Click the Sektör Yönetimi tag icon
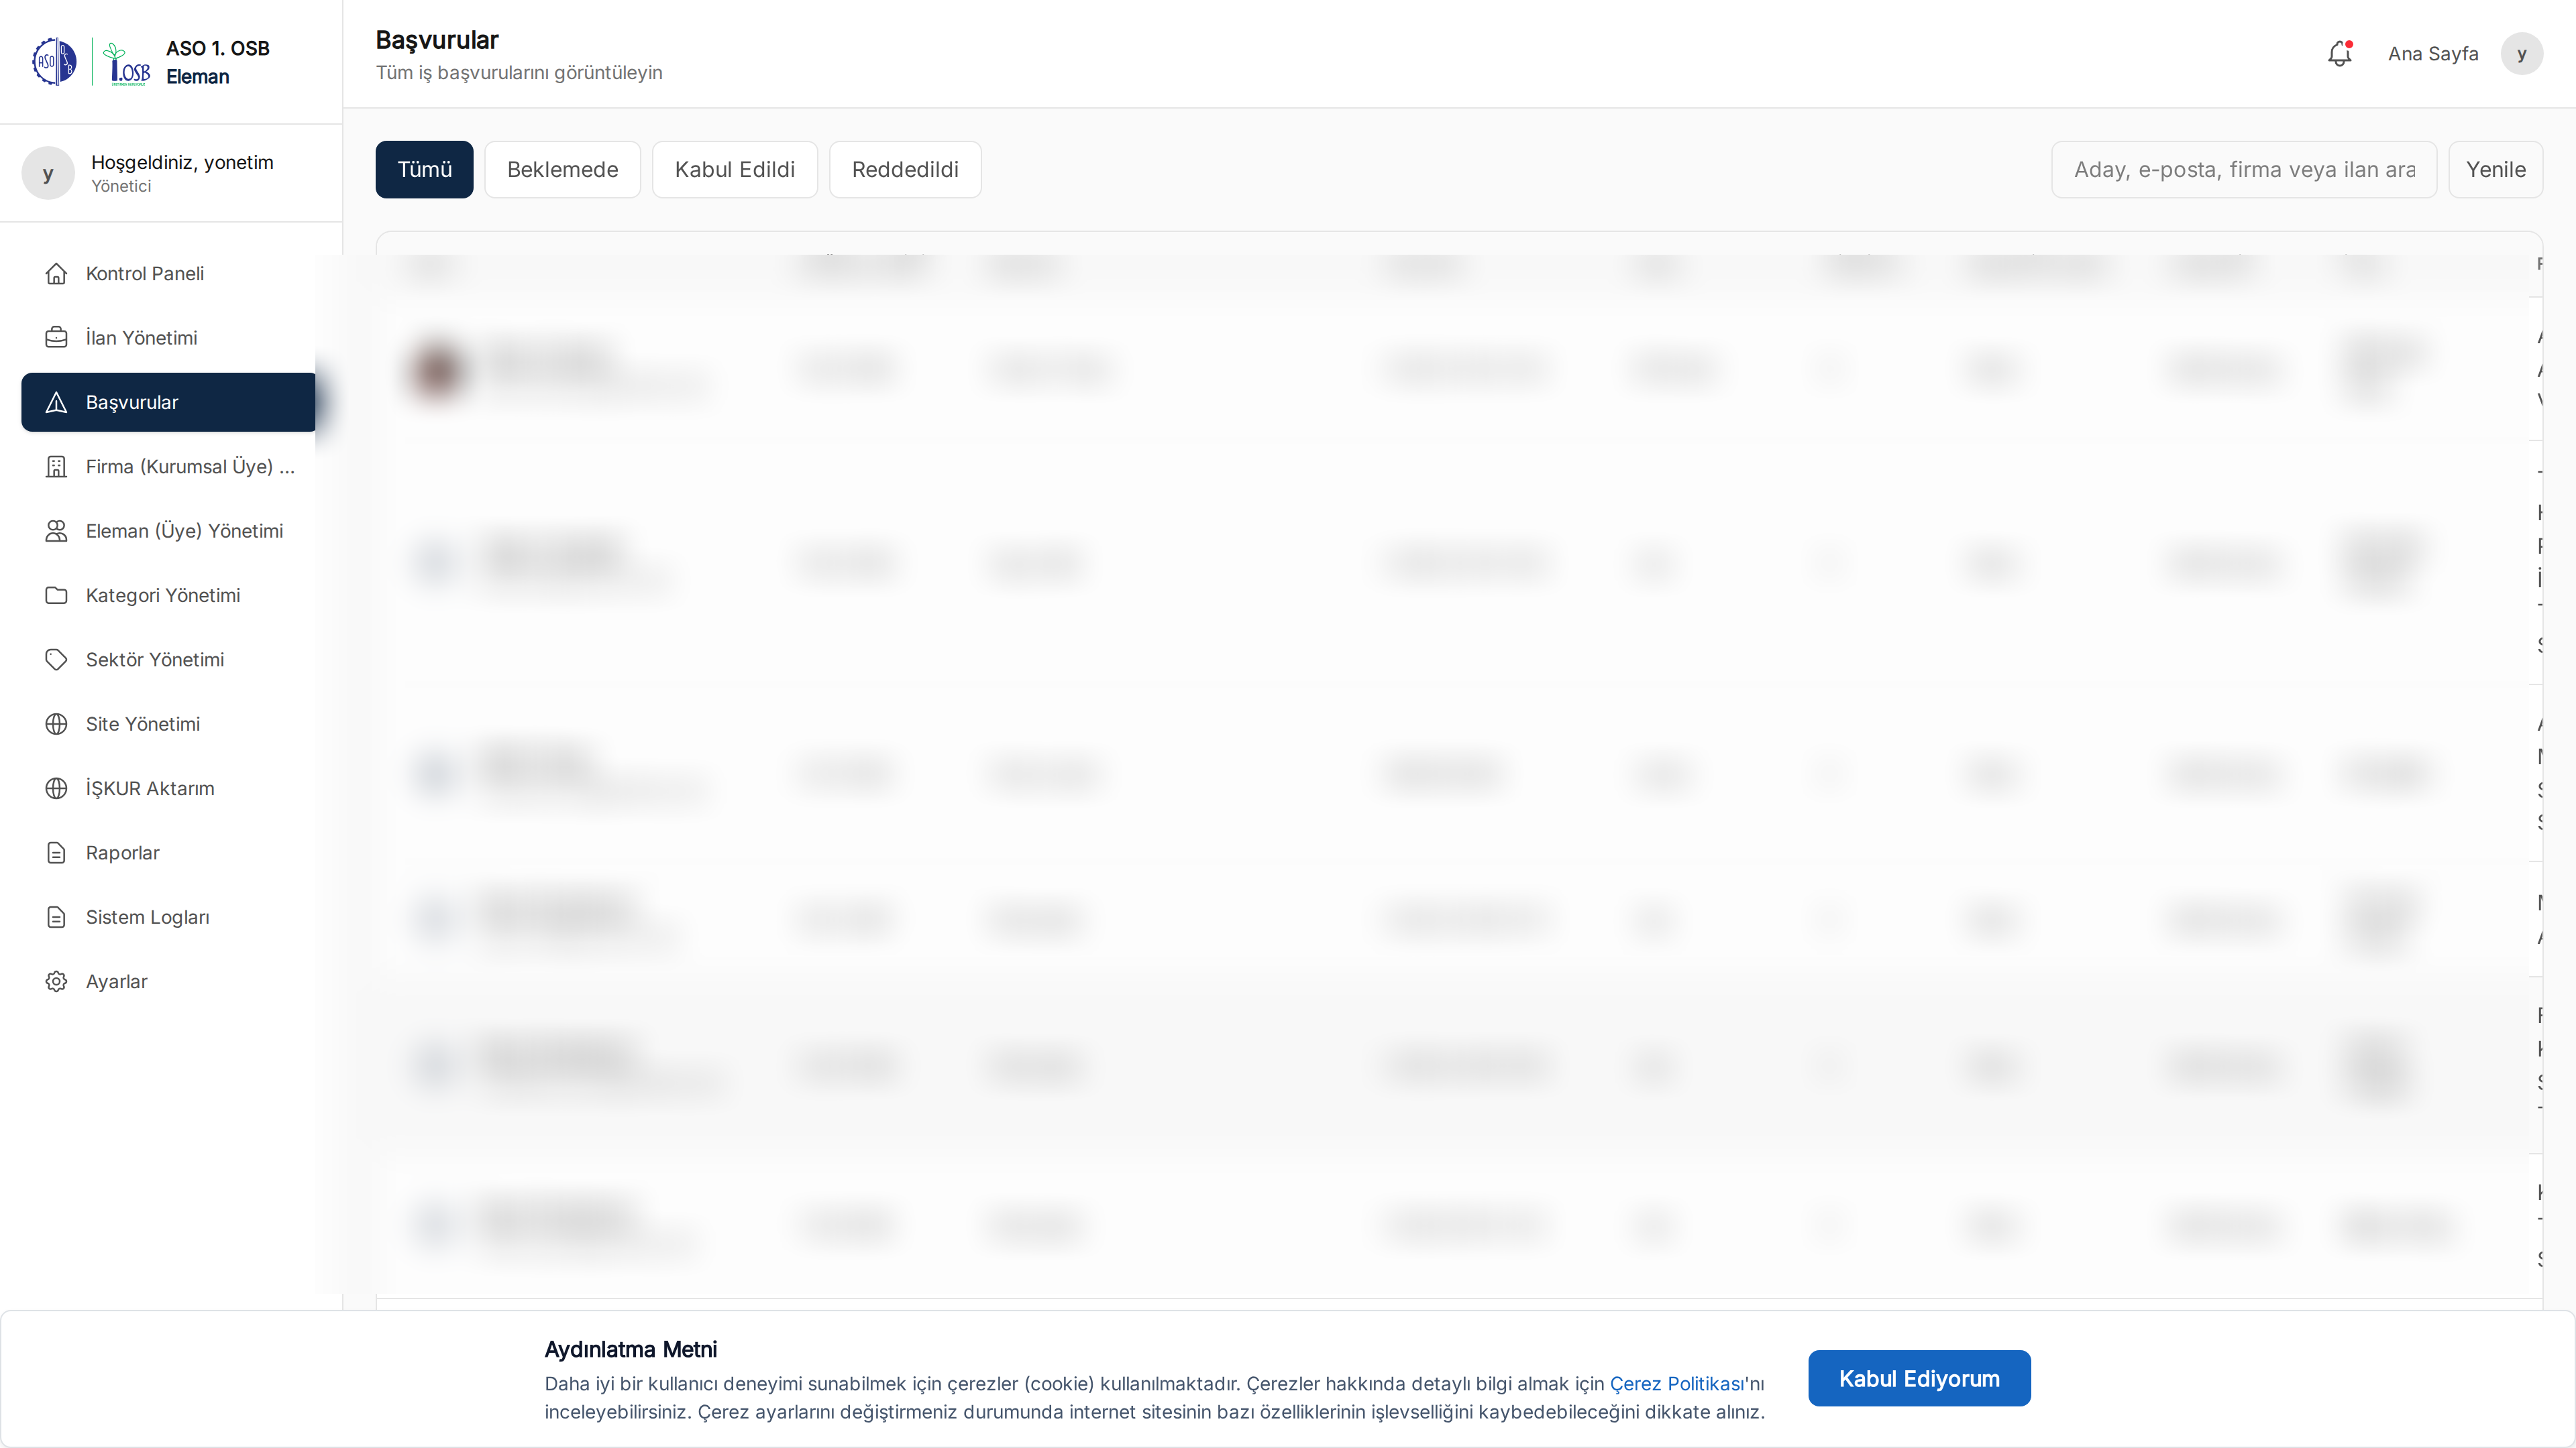Screen dimensions: 2576x1448 [56, 660]
